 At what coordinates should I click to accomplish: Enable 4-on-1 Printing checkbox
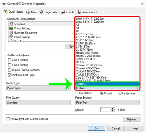pos(10,65)
